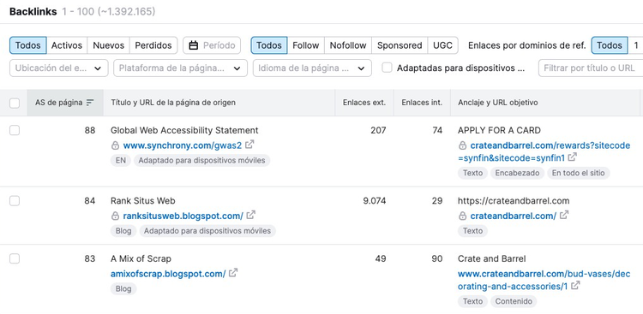The height and width of the screenshot is (314, 643).
Task: Open external link icon next to ranksitusweb.blogspot.com
Action: click(x=251, y=215)
